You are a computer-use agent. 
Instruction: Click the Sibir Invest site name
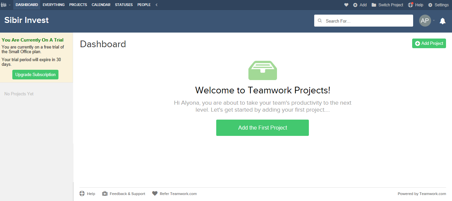[x=27, y=20]
